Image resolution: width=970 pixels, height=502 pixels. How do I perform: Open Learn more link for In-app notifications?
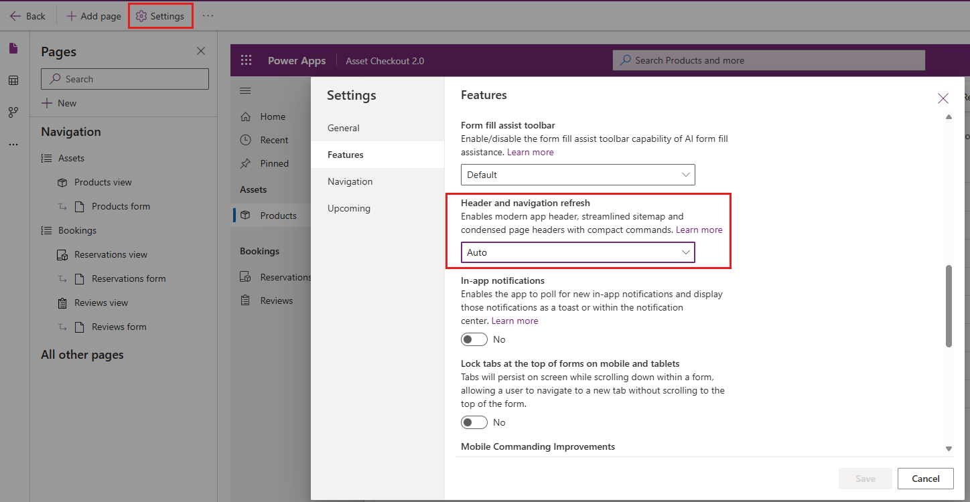pos(514,321)
